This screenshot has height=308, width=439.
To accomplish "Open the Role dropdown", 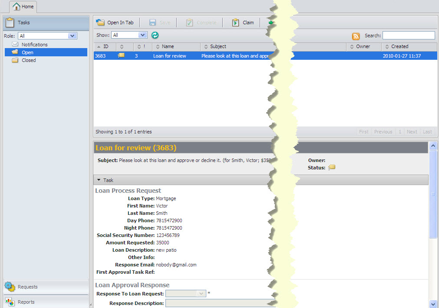I will click(x=72, y=36).
